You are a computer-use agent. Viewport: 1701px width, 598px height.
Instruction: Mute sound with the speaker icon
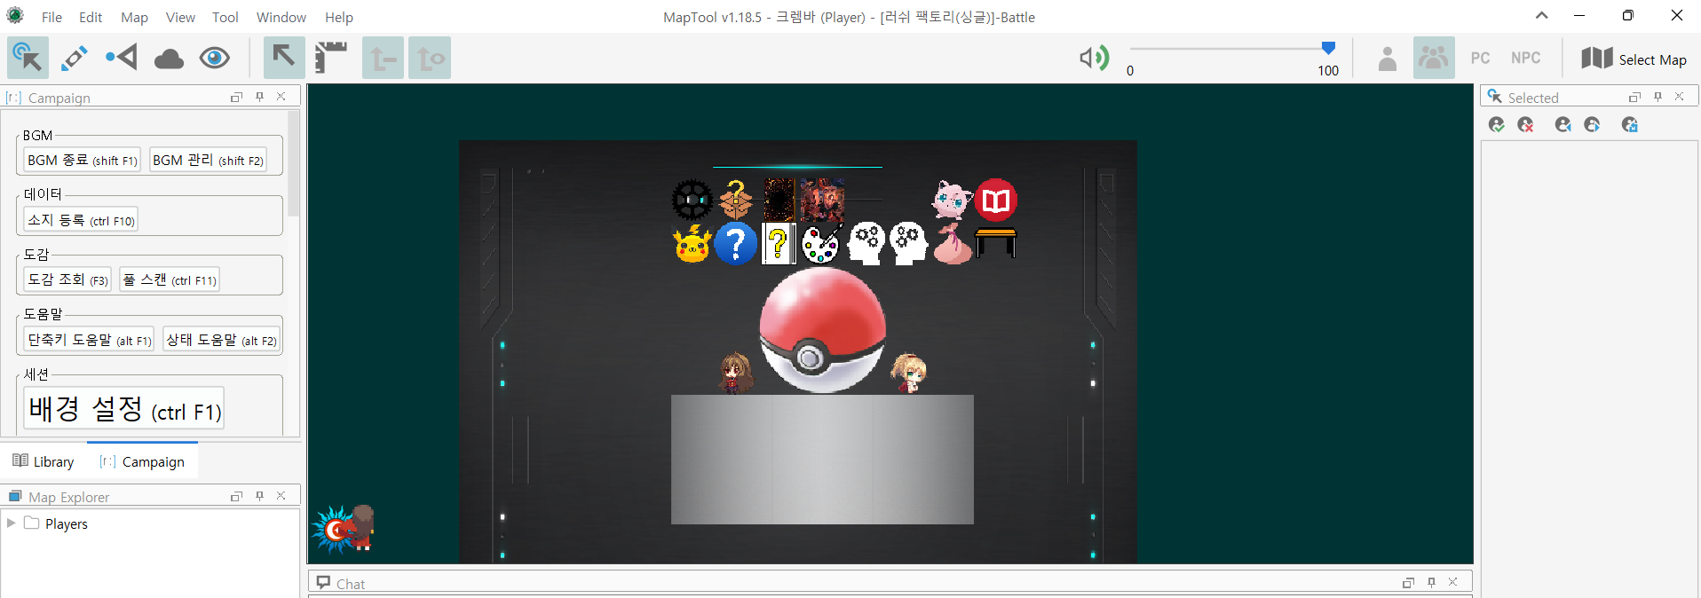click(x=1095, y=58)
